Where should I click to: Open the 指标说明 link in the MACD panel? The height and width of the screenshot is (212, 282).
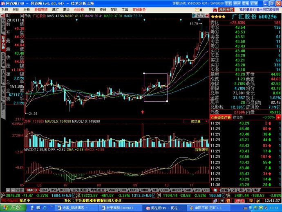tap(201, 150)
